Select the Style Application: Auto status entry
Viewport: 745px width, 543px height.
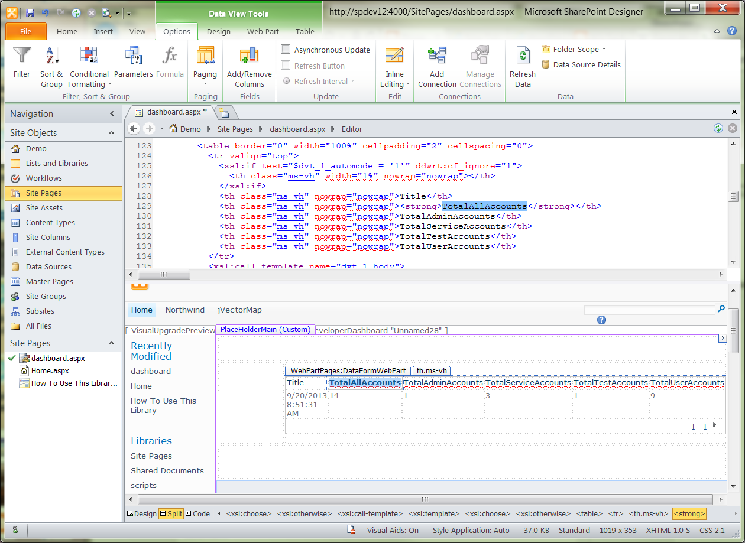click(x=471, y=531)
